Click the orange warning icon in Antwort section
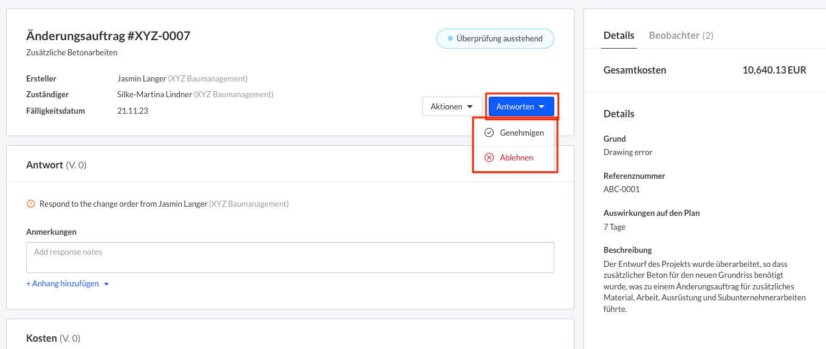Viewport: 826px width, 349px height. [x=31, y=204]
